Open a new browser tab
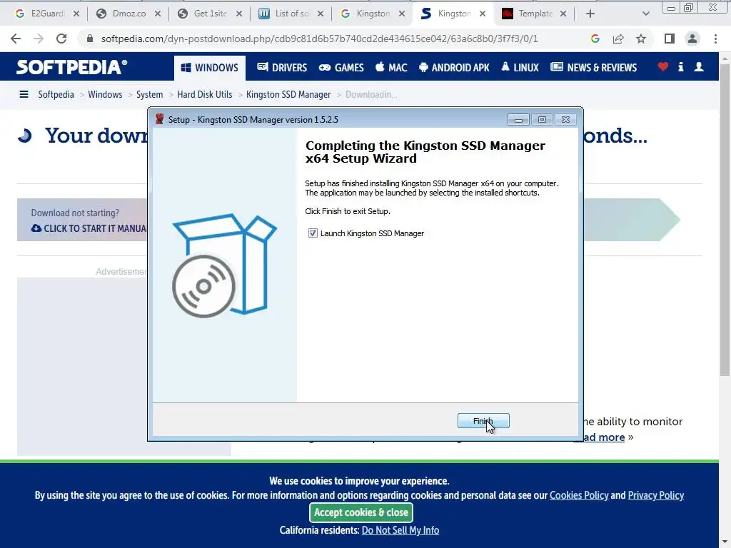 tap(590, 14)
